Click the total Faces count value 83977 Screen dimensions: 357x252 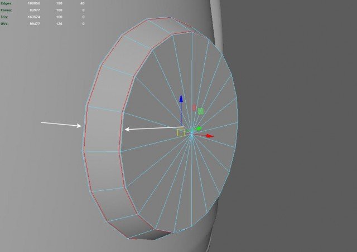[35, 9]
